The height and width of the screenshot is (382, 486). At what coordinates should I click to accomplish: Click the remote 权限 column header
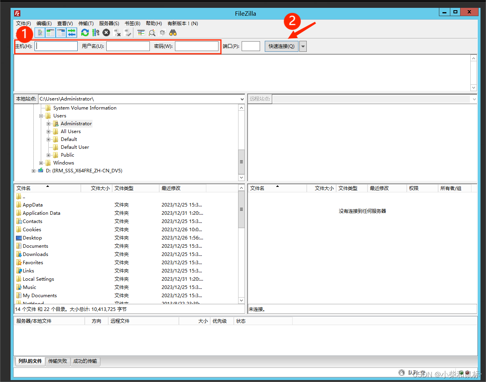pos(422,188)
